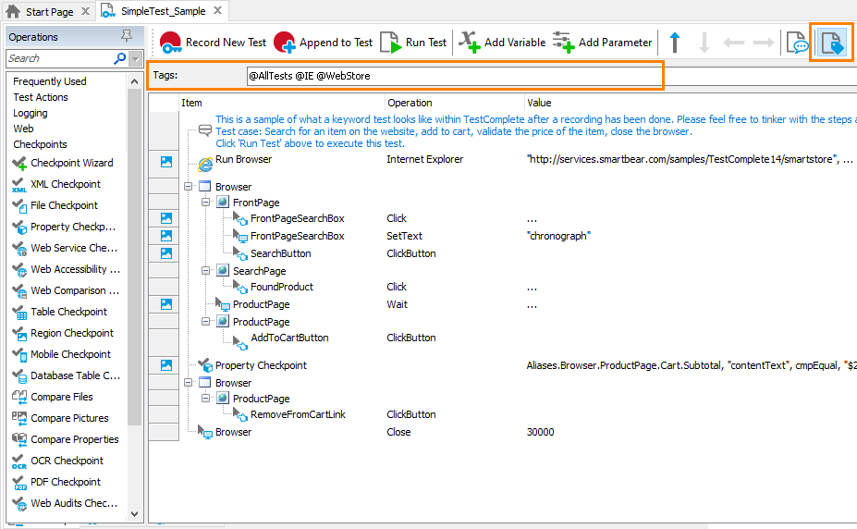Click the move down arrow icon
The width and height of the screenshot is (857, 529).
(704, 43)
